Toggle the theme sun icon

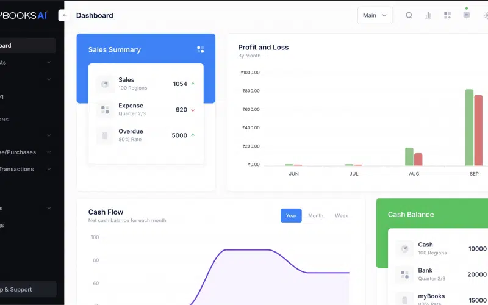pyautogui.click(x=485, y=15)
